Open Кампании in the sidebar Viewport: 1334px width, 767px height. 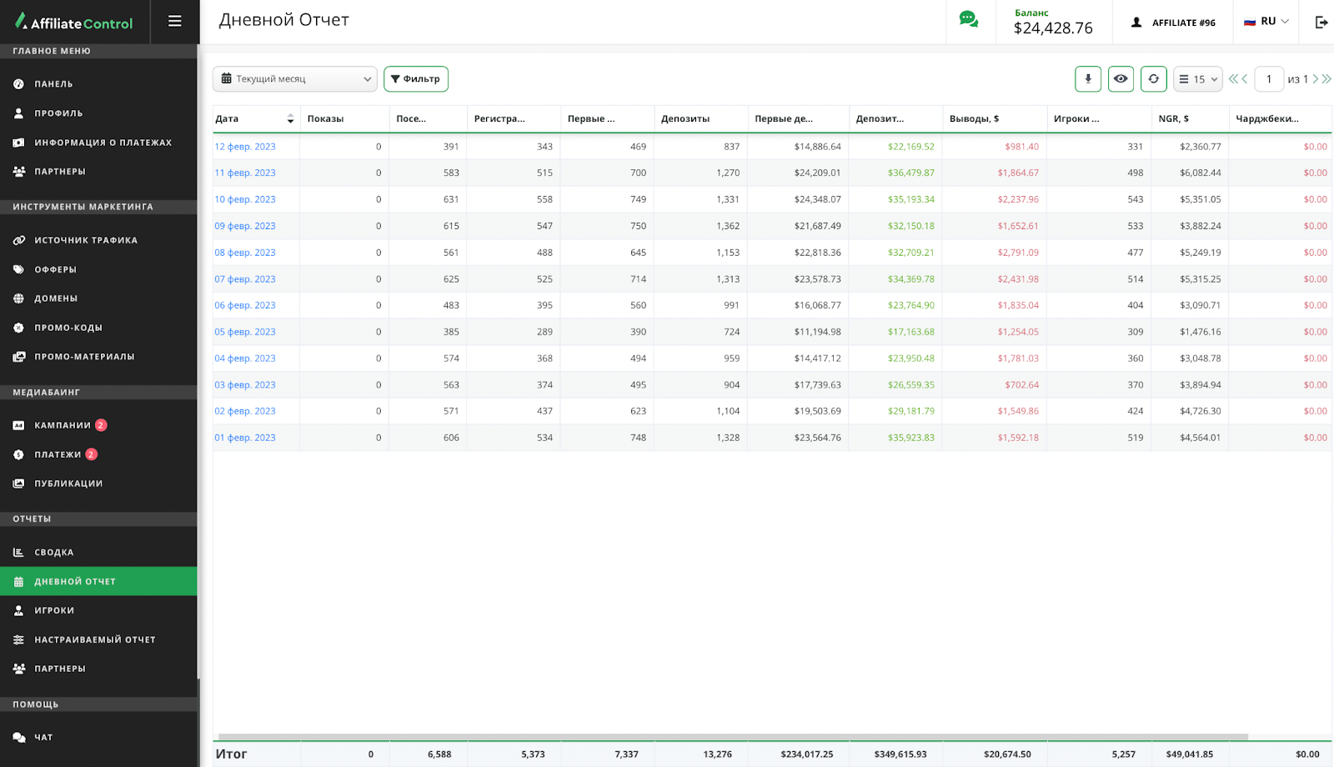(63, 425)
